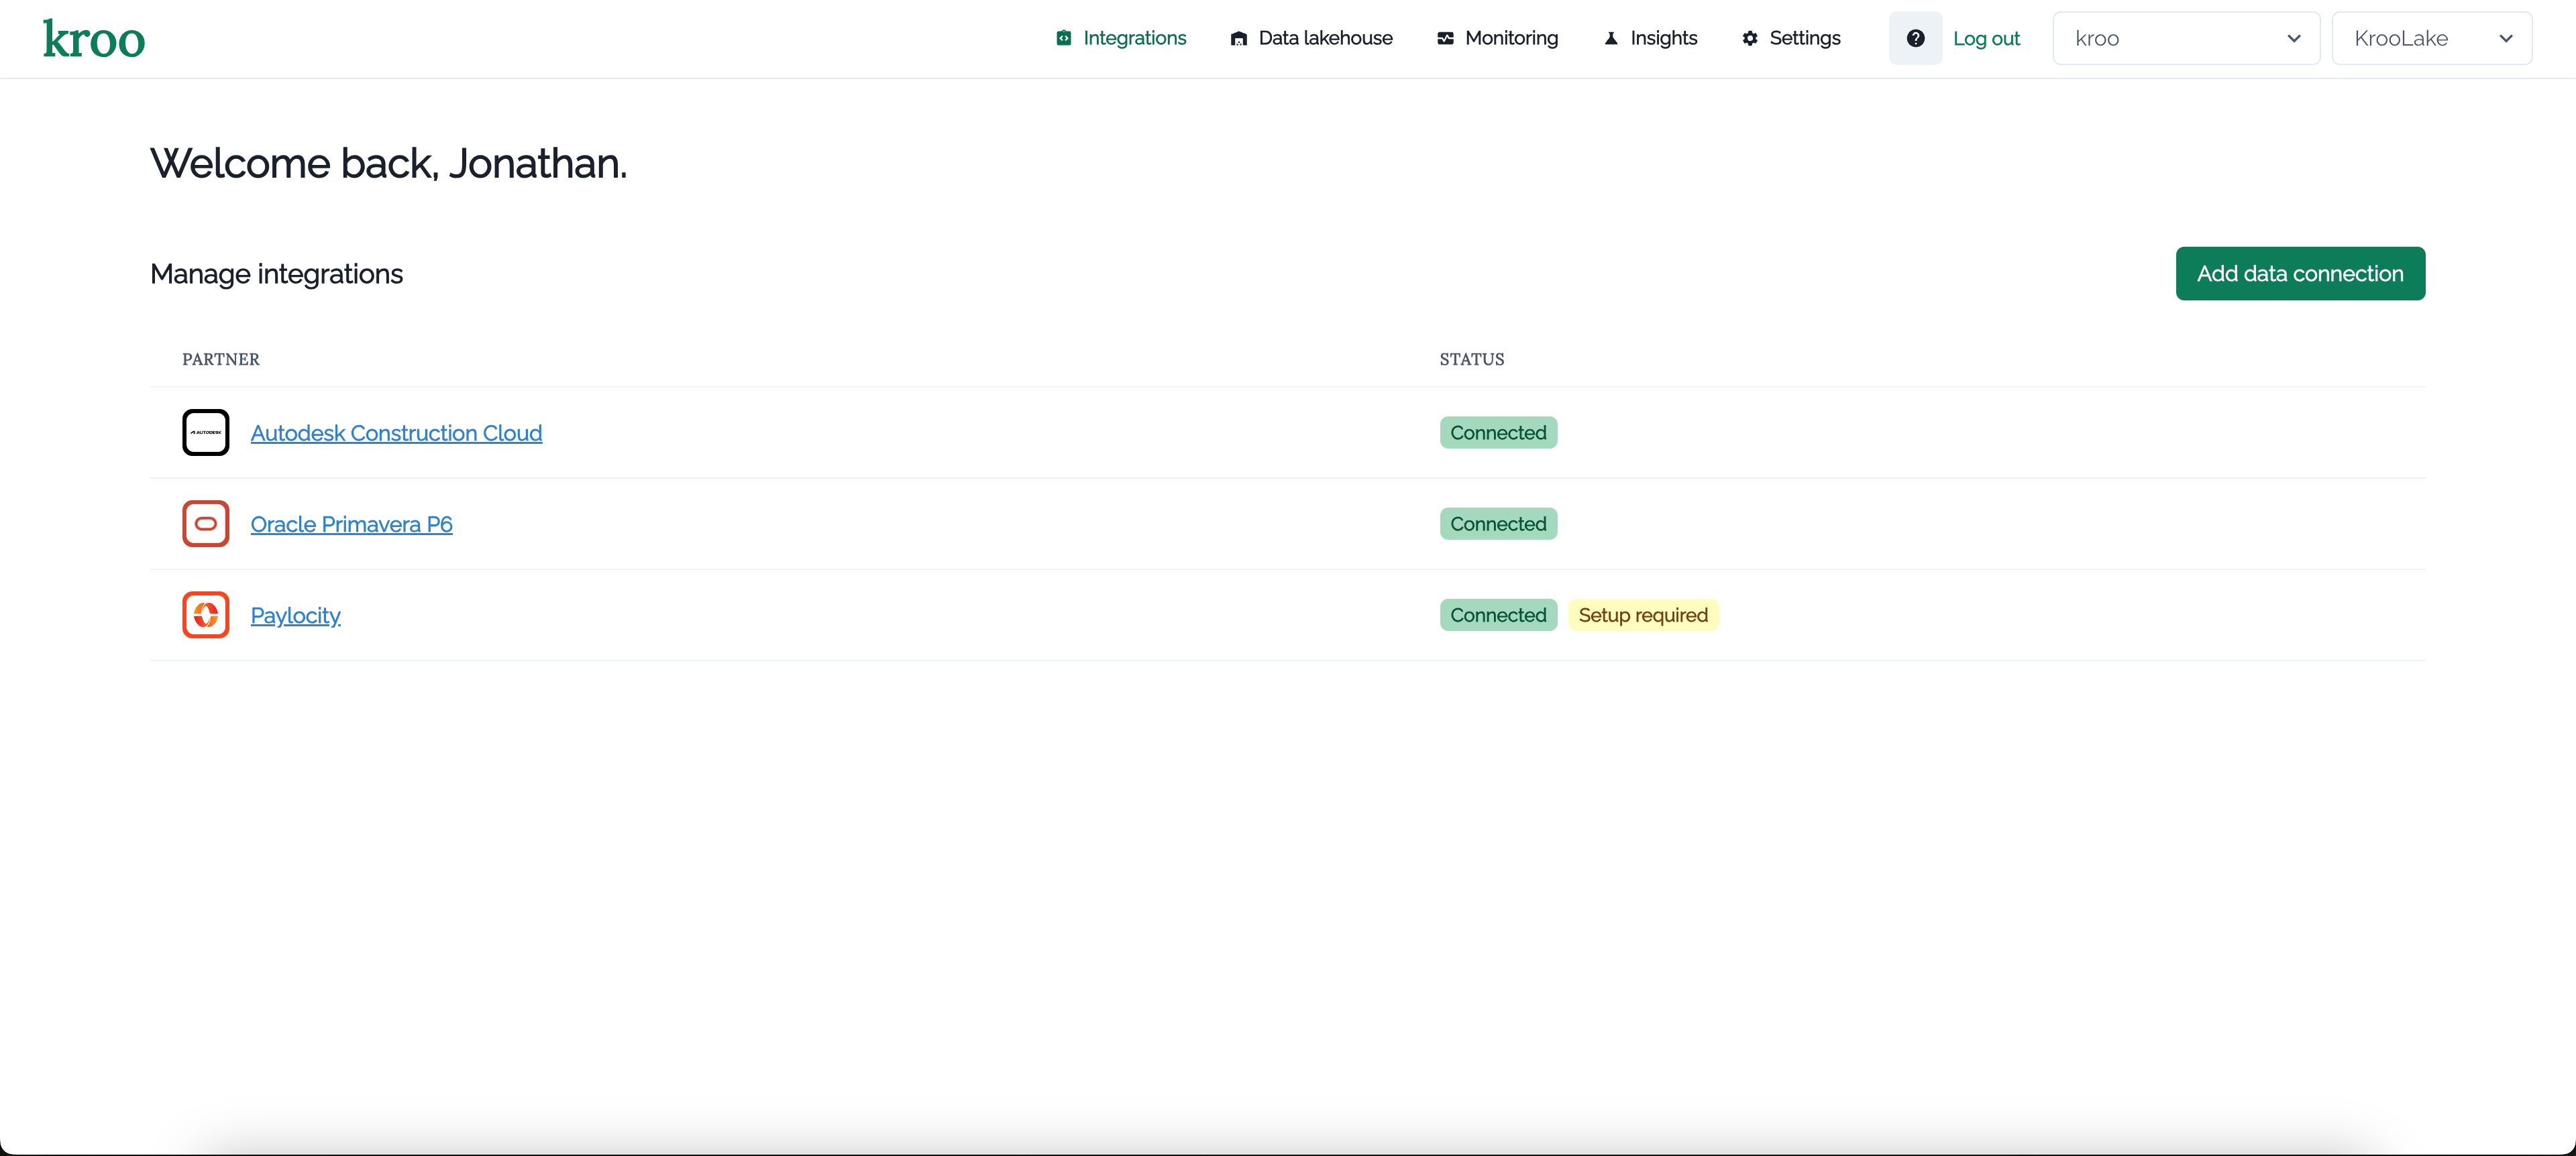2576x1156 pixels.
Task: Click the Autodesk partner logo
Action: (206, 432)
